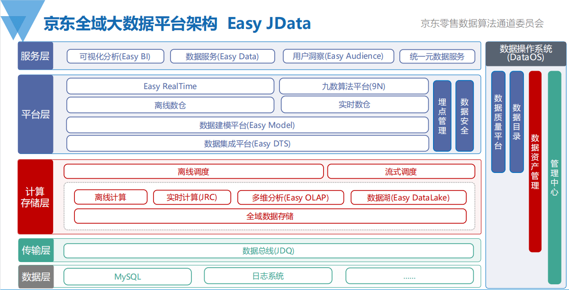Image resolution: width=569 pixels, height=290 pixels.
Task: Click the 全域数据存储 box
Action: pyautogui.click(x=270, y=216)
